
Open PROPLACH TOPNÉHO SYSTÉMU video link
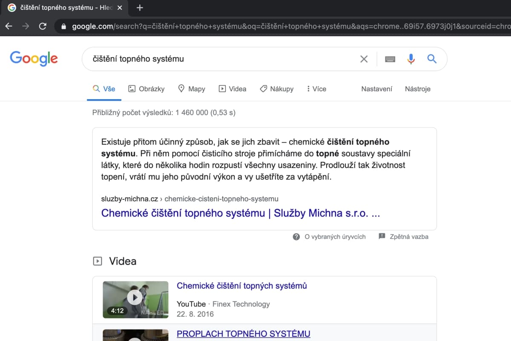tap(243, 334)
